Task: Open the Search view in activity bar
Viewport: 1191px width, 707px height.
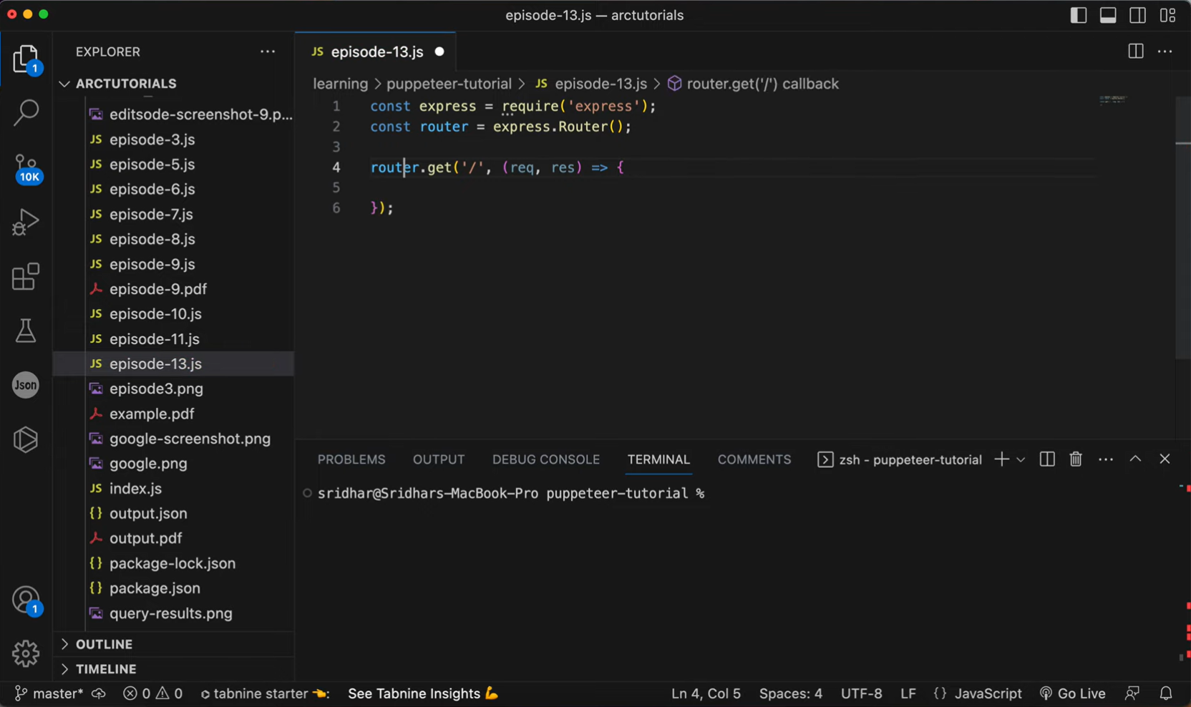Action: 26,112
